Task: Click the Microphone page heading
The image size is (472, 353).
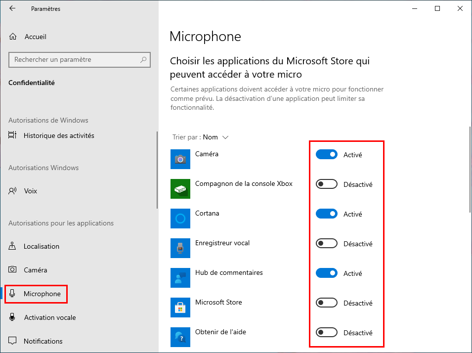Action: [x=205, y=37]
